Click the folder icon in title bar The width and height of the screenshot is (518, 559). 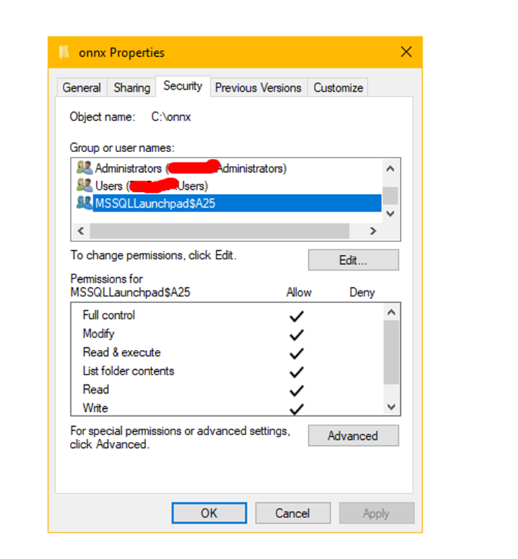(x=64, y=52)
